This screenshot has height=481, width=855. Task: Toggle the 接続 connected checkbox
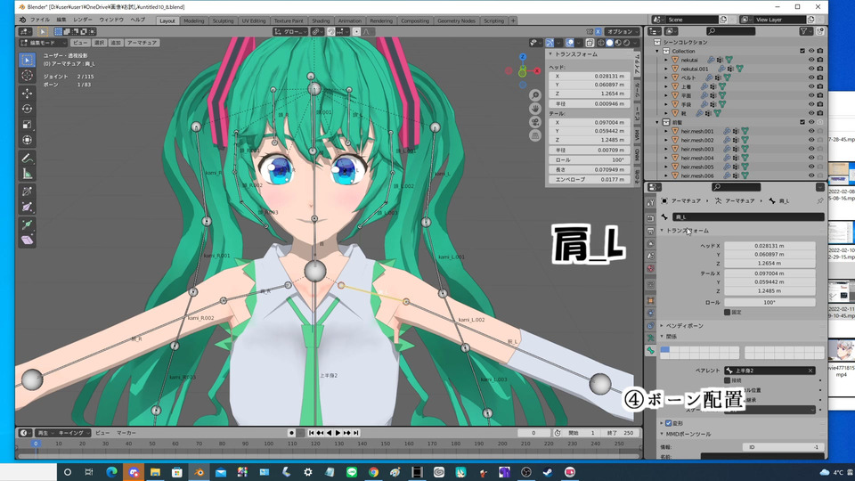[x=727, y=380]
